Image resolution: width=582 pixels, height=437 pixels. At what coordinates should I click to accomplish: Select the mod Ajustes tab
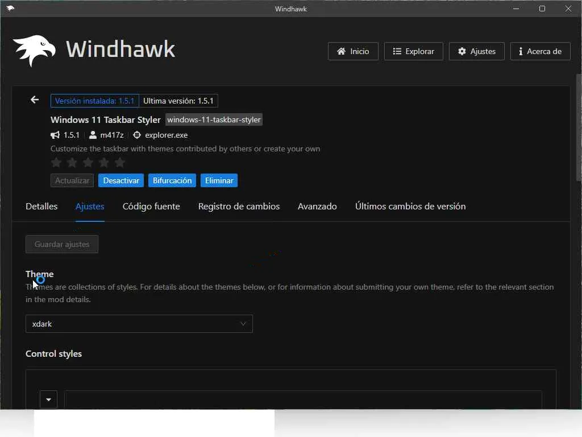point(90,206)
